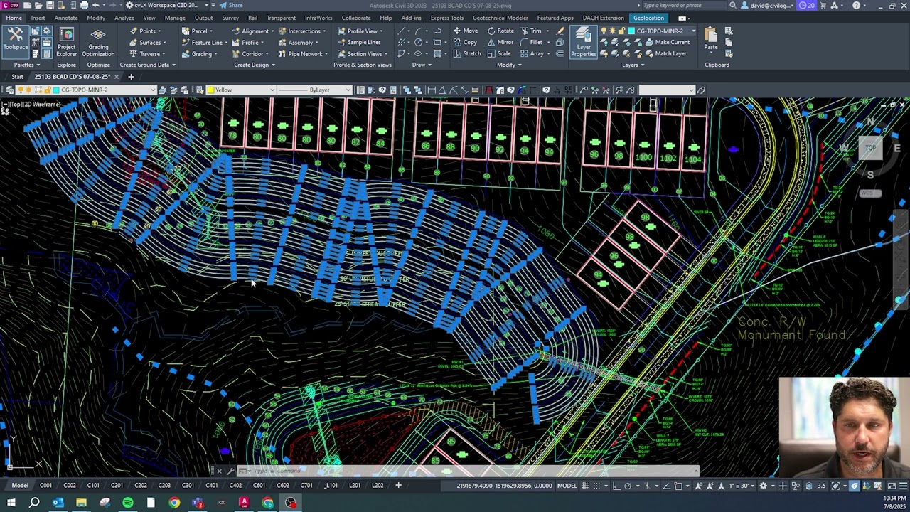Select the Move tool
This screenshot has width=910, height=512.
point(465,31)
